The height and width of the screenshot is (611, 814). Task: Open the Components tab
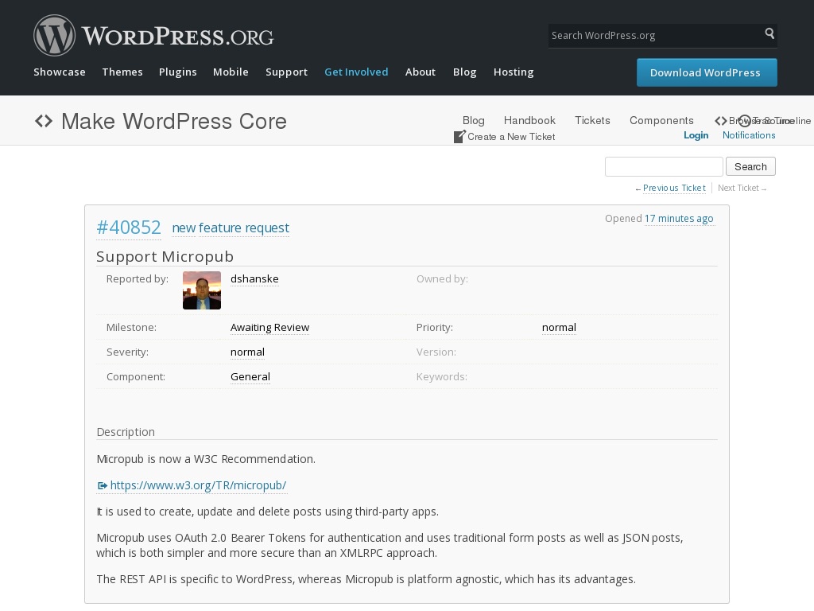coord(661,121)
